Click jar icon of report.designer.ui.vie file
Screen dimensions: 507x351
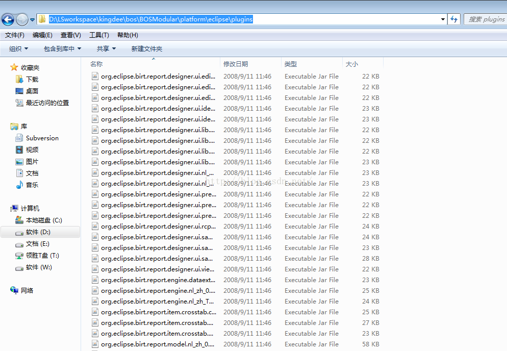coord(95,269)
